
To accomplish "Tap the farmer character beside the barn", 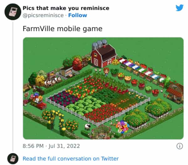I will click(x=106, y=72).
